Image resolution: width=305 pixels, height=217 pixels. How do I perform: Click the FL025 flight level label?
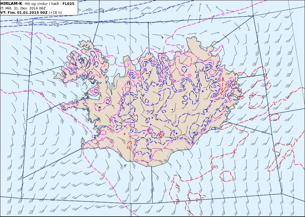point(68,4)
